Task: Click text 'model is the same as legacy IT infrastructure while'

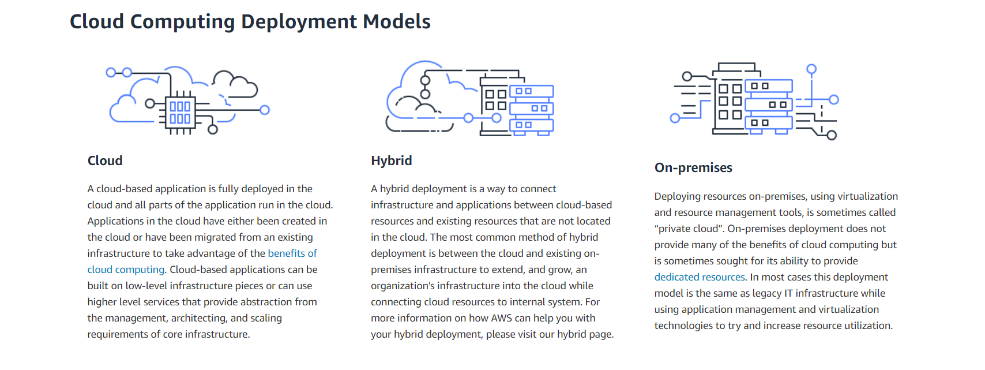Action: 769,293
